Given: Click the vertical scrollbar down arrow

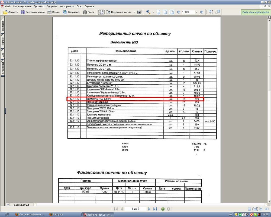Looking at the screenshot, I should (x=269, y=202).
